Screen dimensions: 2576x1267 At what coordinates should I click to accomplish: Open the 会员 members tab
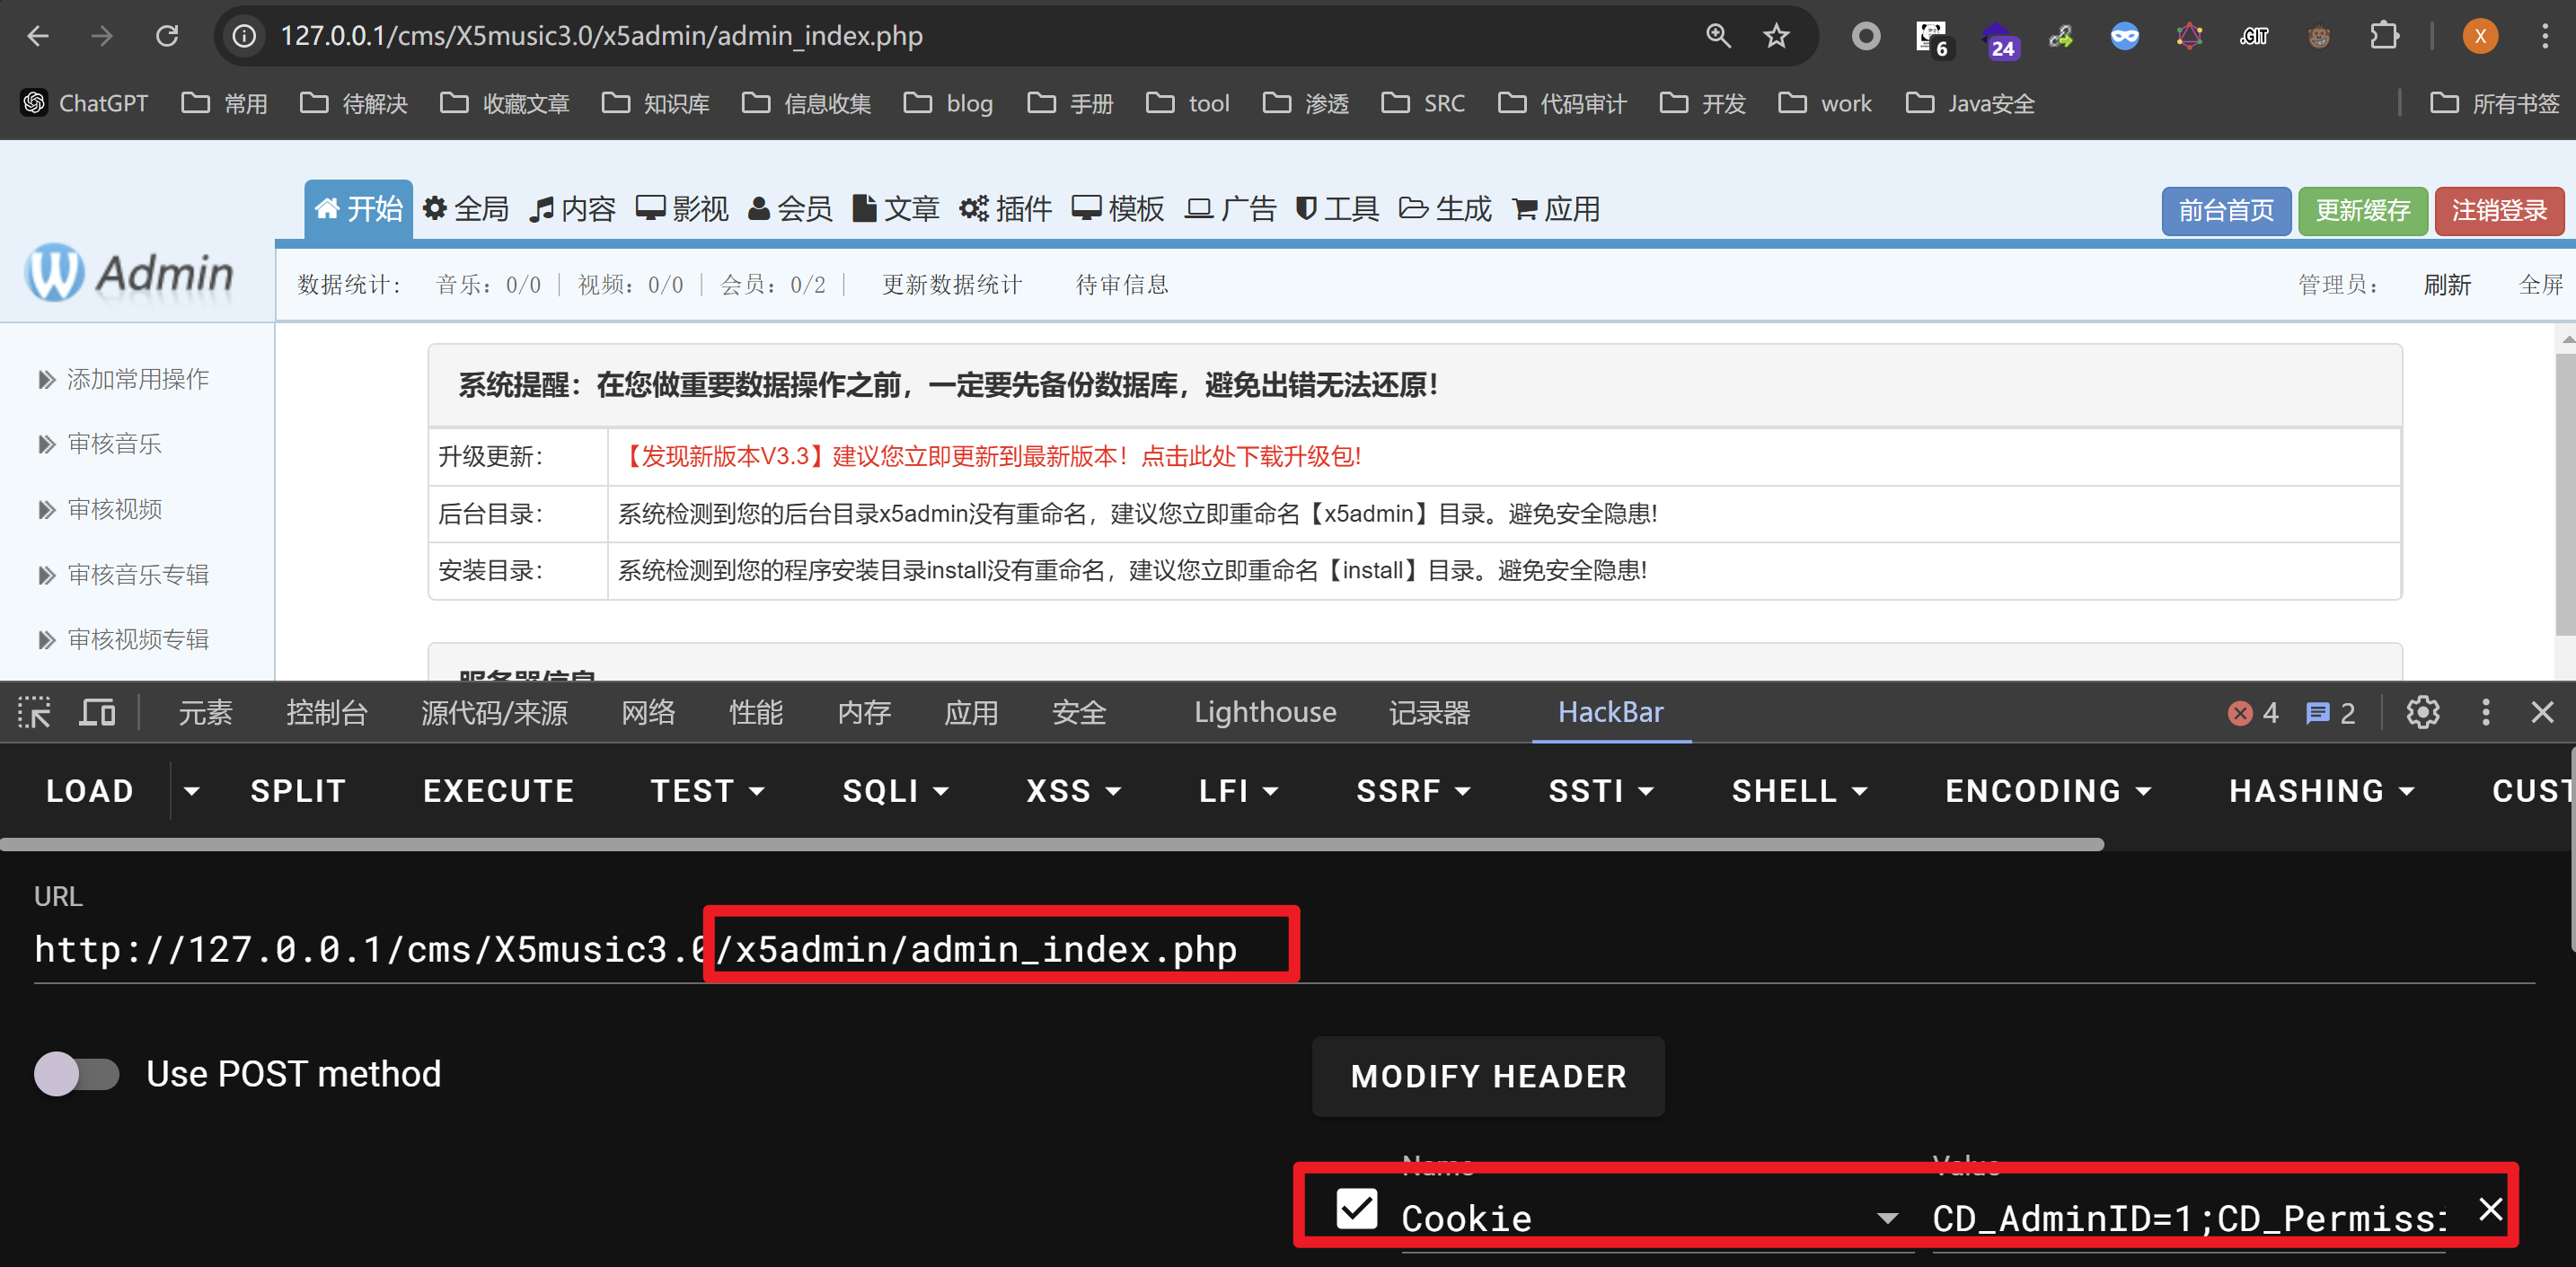(x=790, y=209)
